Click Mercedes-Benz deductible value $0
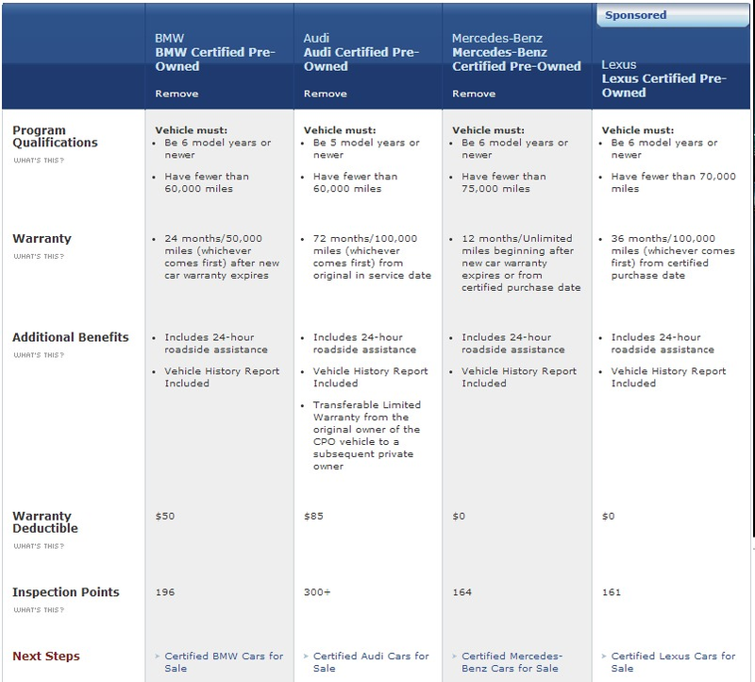This screenshot has height=682, width=755. click(459, 516)
